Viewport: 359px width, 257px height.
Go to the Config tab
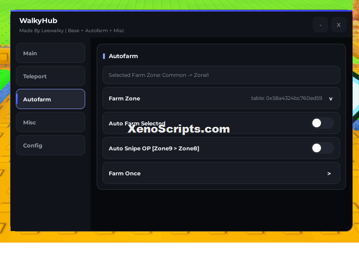(x=51, y=145)
